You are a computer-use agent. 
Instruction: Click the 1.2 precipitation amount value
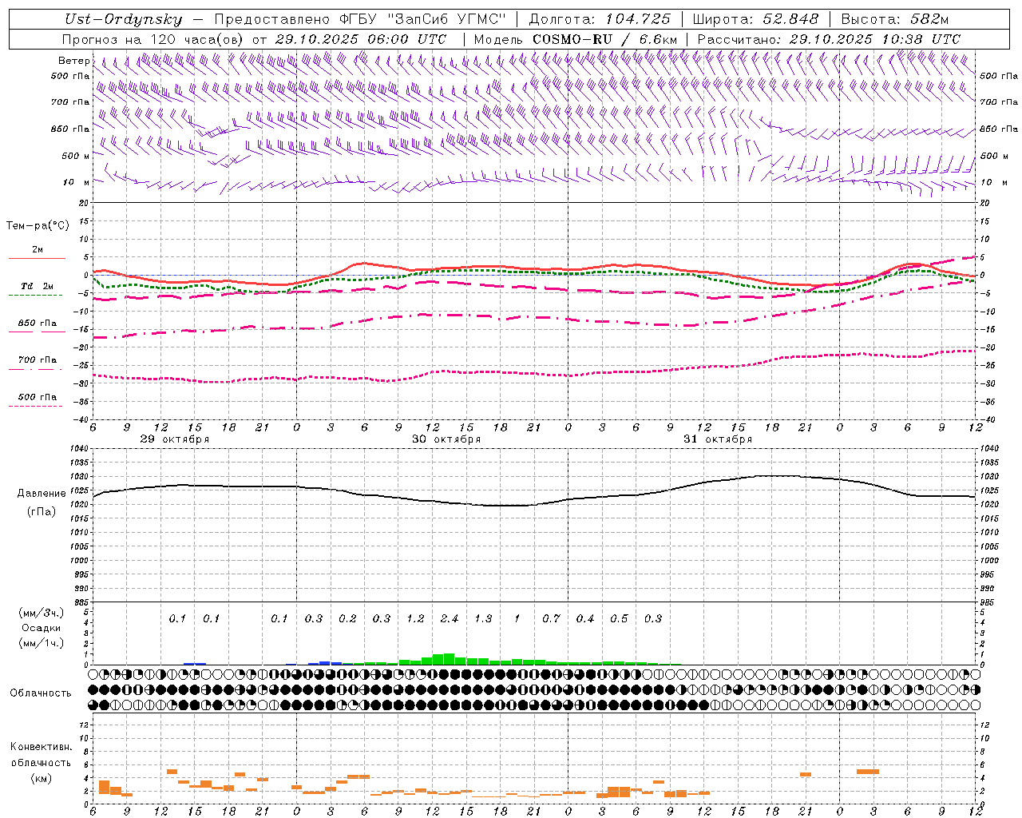[x=415, y=618]
